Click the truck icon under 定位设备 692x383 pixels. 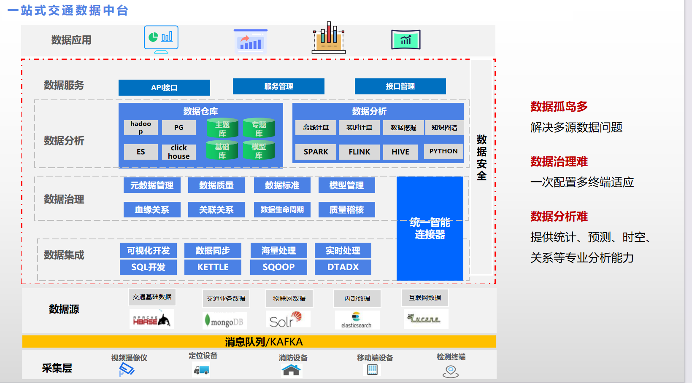(x=202, y=370)
